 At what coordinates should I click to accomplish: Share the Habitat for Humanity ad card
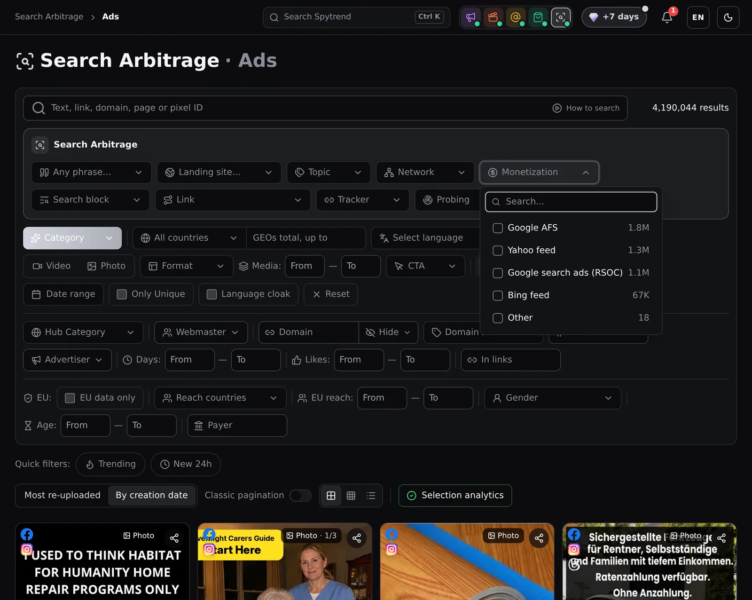pos(174,538)
